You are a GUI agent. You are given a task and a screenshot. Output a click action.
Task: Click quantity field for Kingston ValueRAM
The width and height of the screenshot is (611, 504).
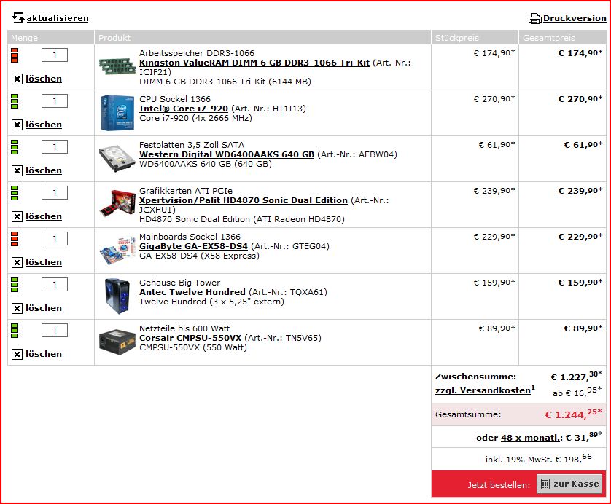click(x=55, y=55)
